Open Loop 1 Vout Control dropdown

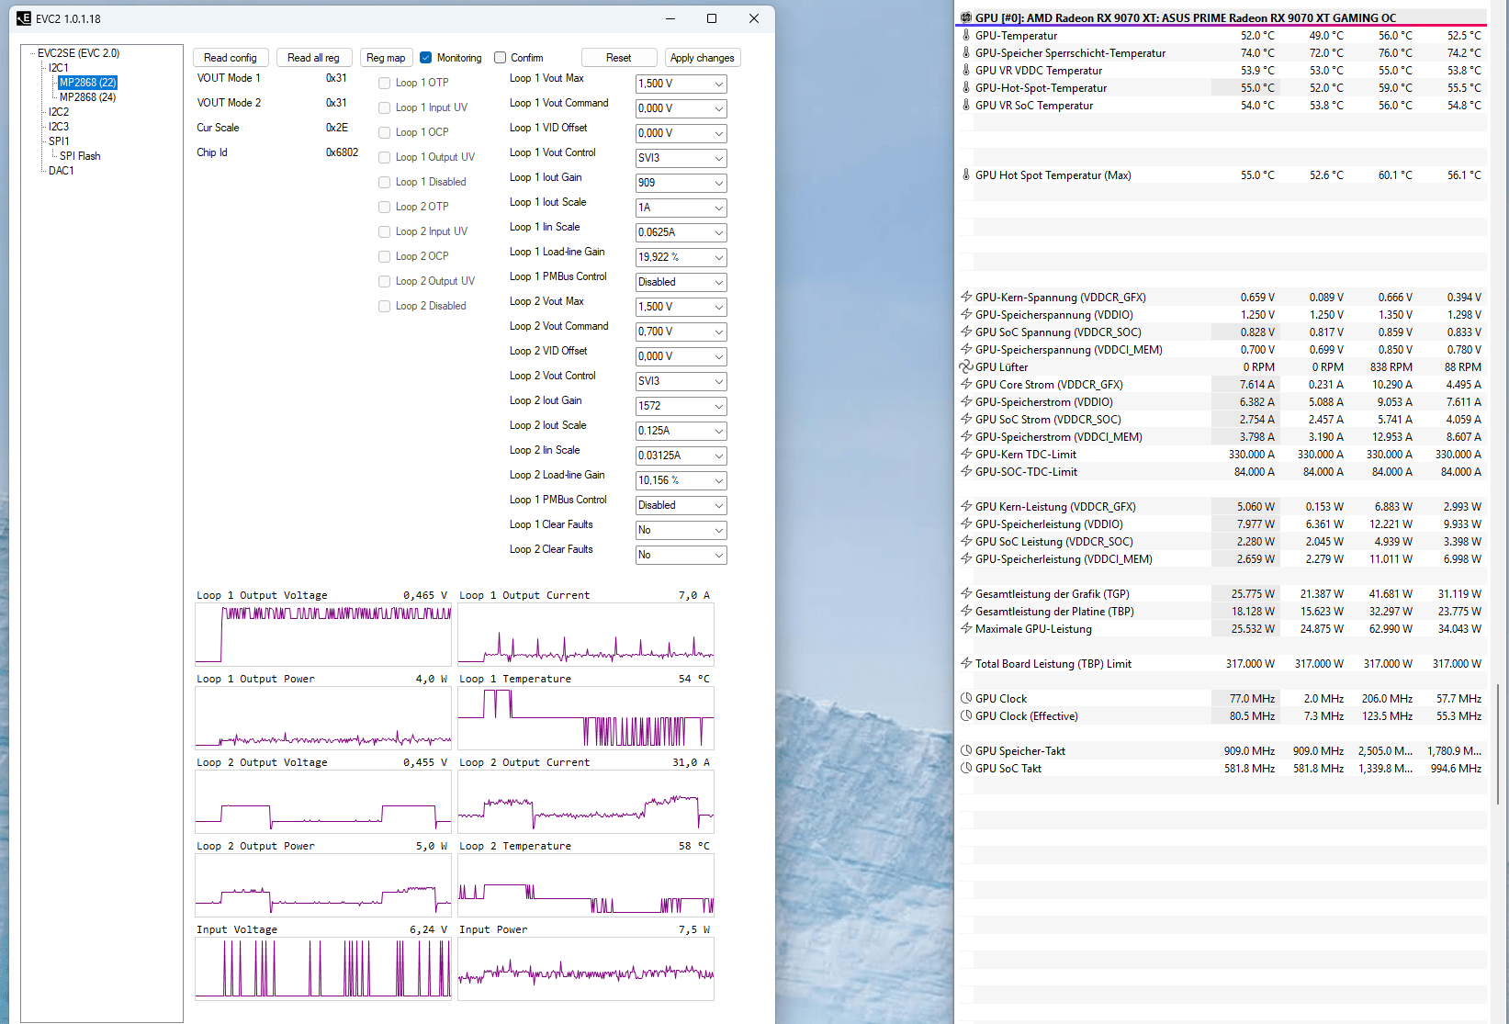(681, 158)
